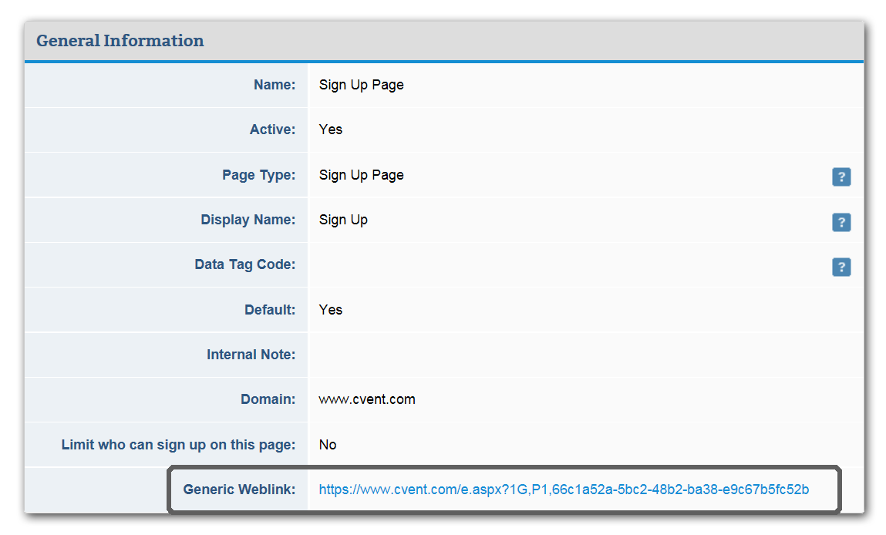Open the help icon for Display Name
The image size is (886, 535).
pyautogui.click(x=841, y=222)
